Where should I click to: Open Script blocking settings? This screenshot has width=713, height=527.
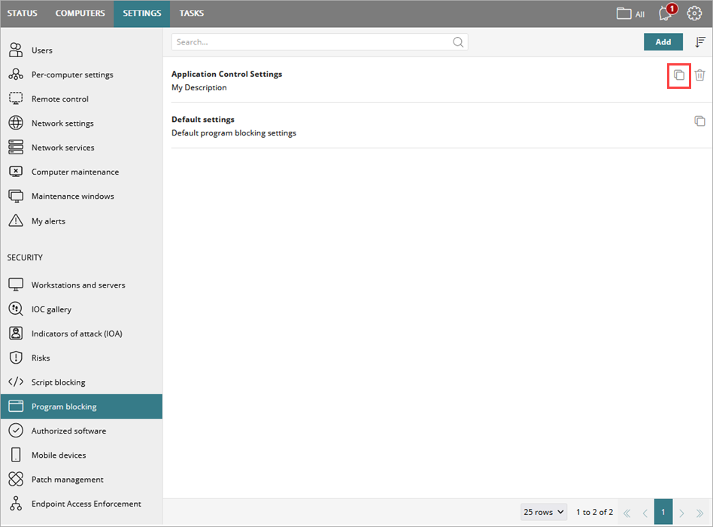coord(16,382)
